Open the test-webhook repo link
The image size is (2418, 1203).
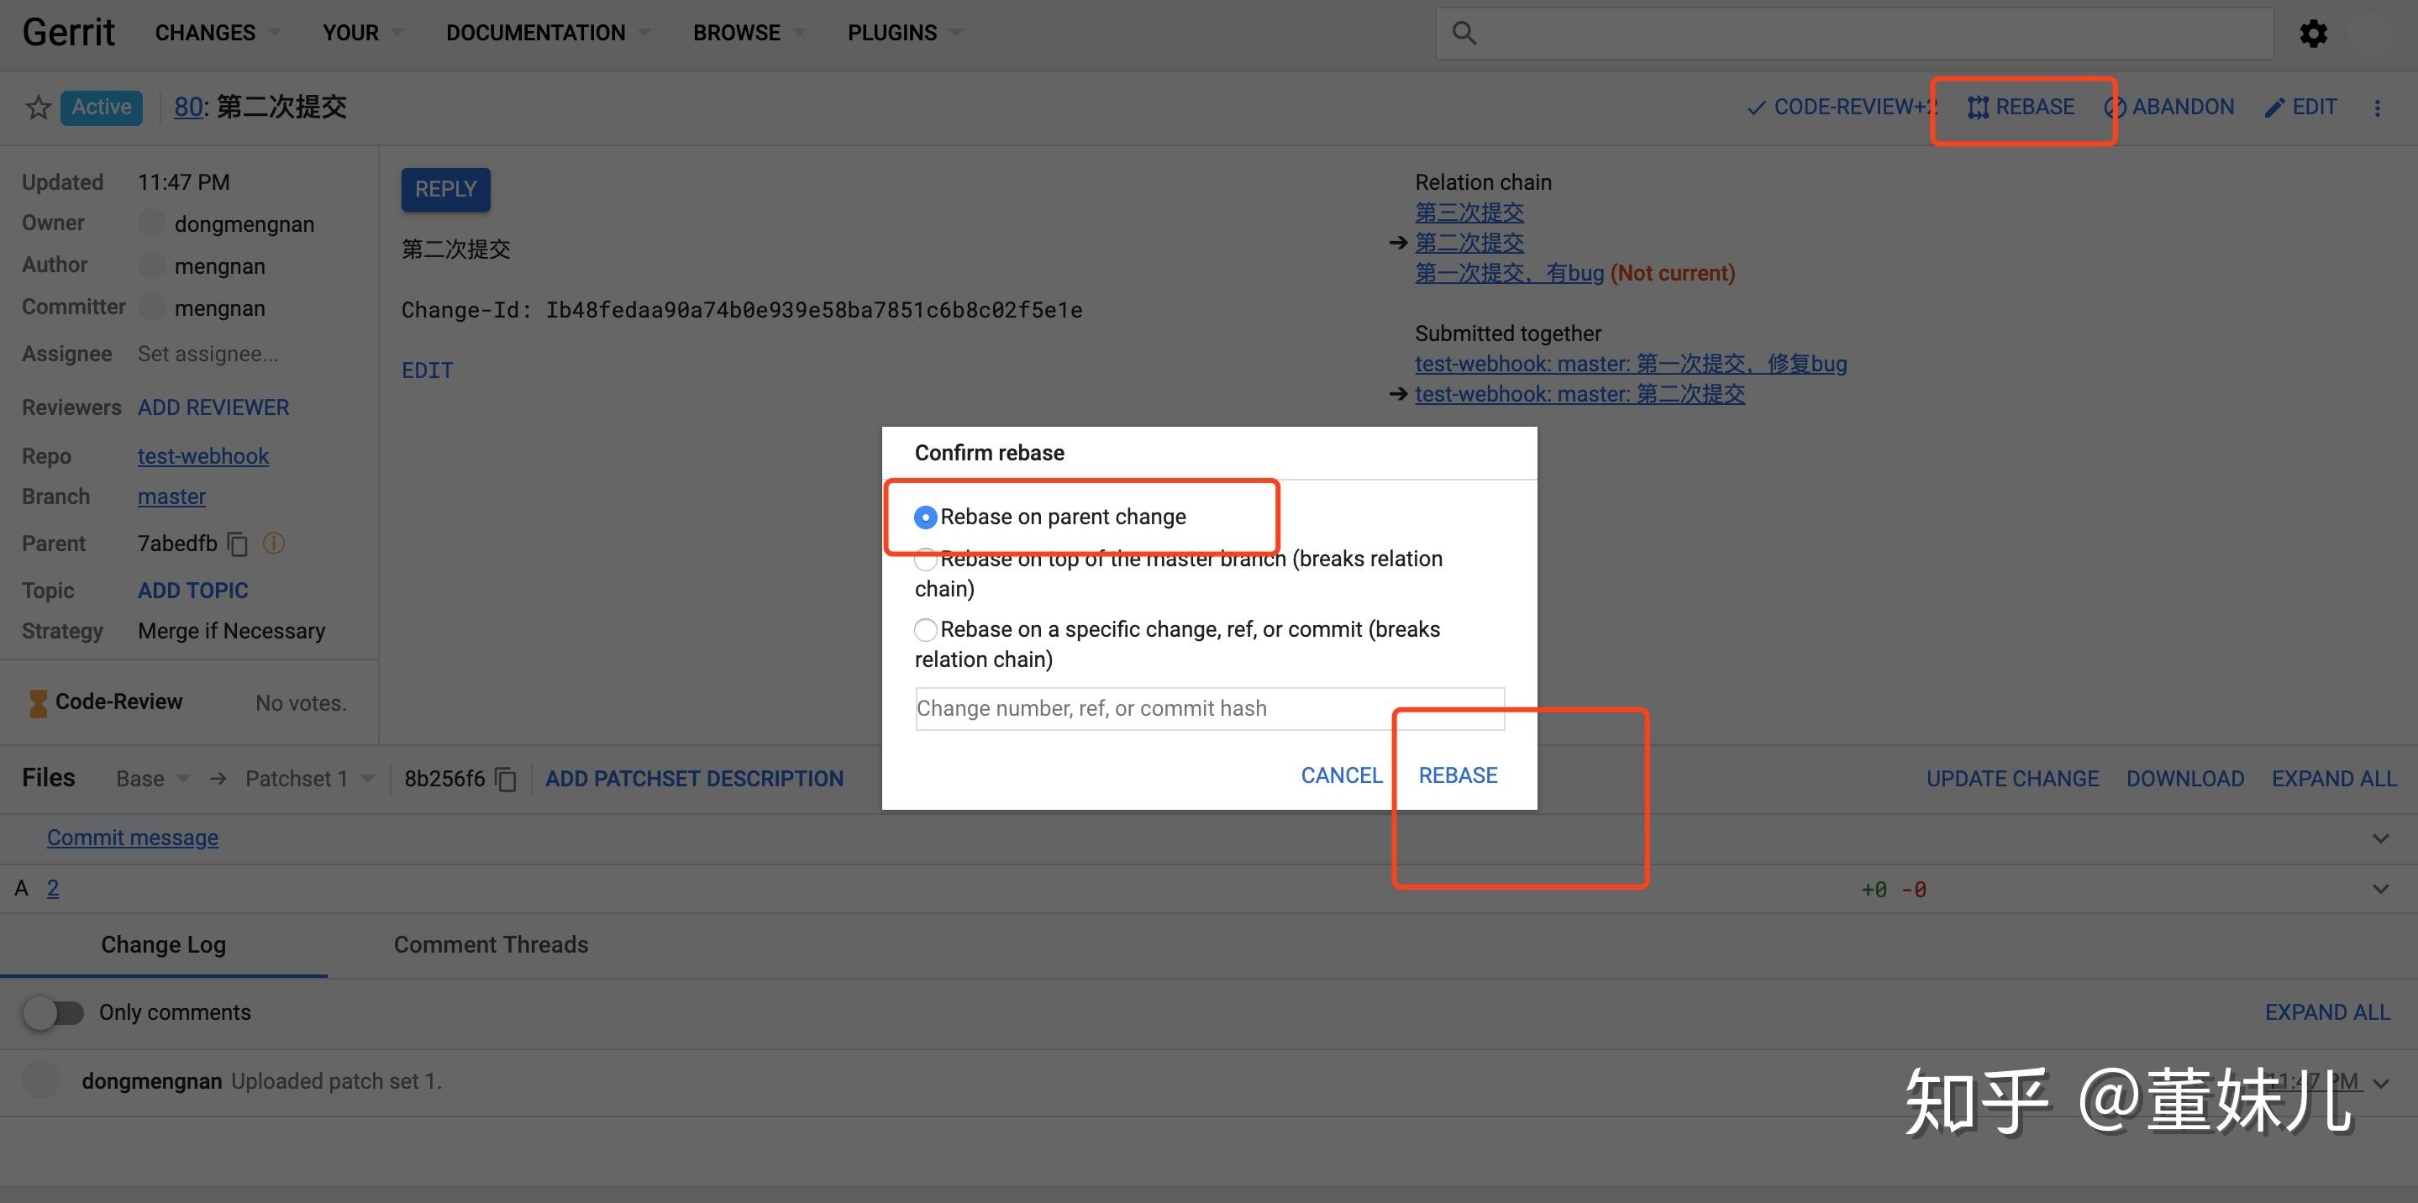pos(202,456)
